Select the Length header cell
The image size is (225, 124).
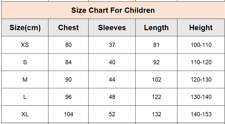pyautogui.click(x=156, y=27)
